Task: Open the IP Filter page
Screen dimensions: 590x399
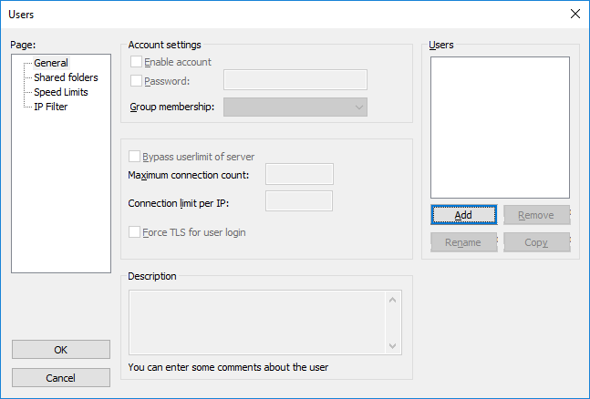Action: tap(50, 107)
